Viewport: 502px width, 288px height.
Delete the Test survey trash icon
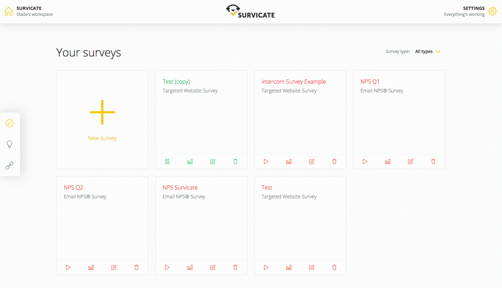pyautogui.click(x=334, y=268)
